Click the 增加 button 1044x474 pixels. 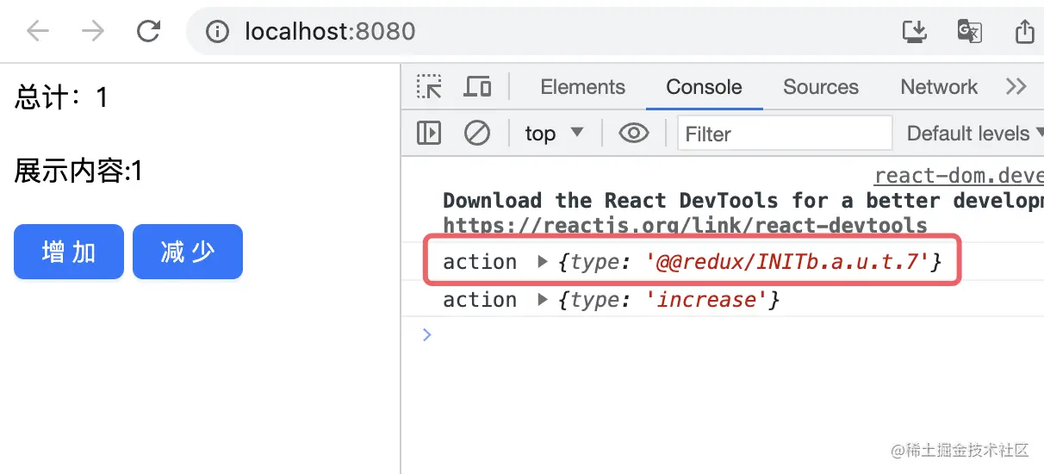tap(69, 253)
